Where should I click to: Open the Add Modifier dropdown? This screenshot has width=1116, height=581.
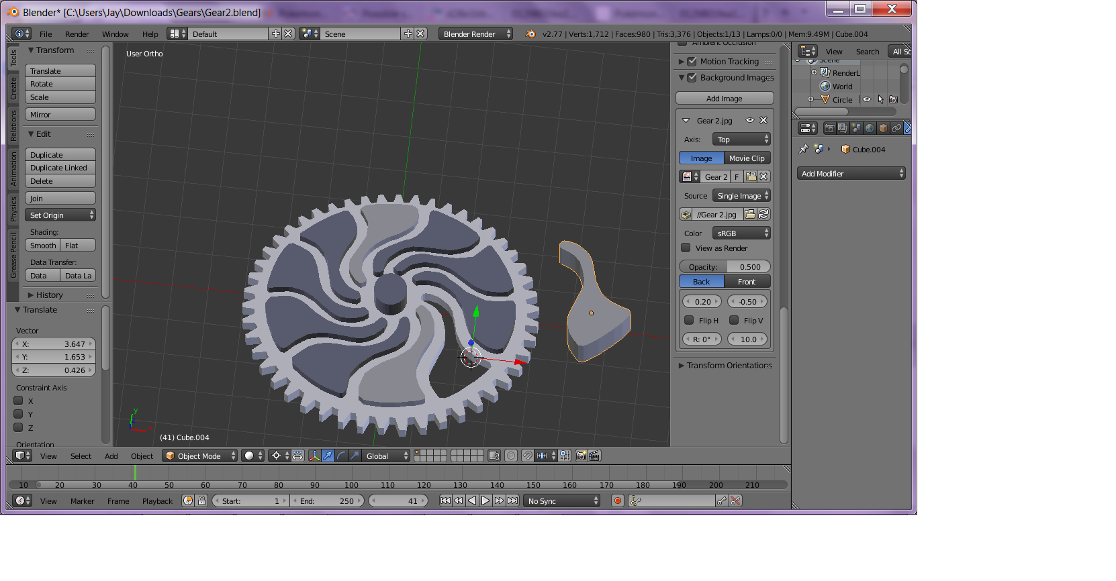(x=851, y=173)
